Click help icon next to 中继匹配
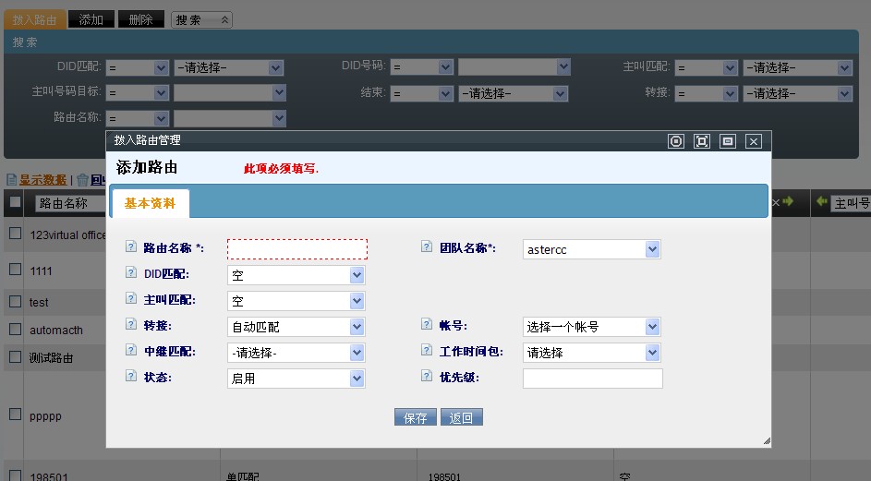 click(130, 351)
